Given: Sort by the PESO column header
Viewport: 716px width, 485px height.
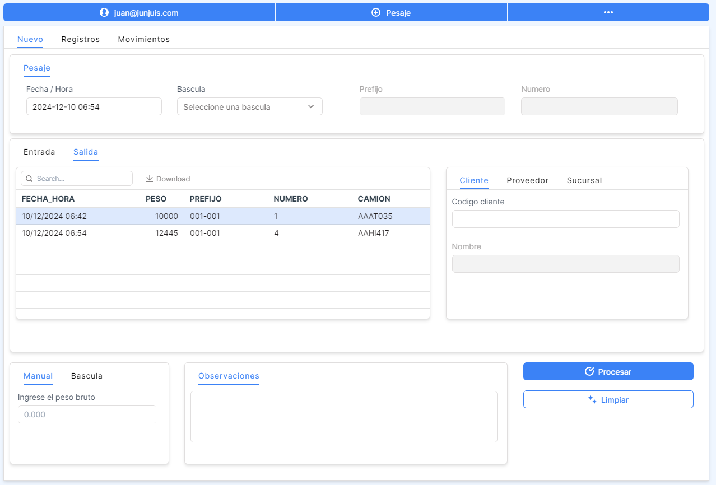Looking at the screenshot, I should pyautogui.click(x=156, y=199).
